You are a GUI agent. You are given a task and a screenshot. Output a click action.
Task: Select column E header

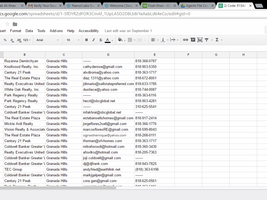coord(154,55)
